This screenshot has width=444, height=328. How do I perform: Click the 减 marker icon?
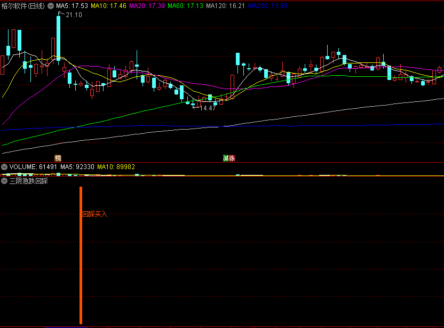pyautogui.click(x=226, y=158)
